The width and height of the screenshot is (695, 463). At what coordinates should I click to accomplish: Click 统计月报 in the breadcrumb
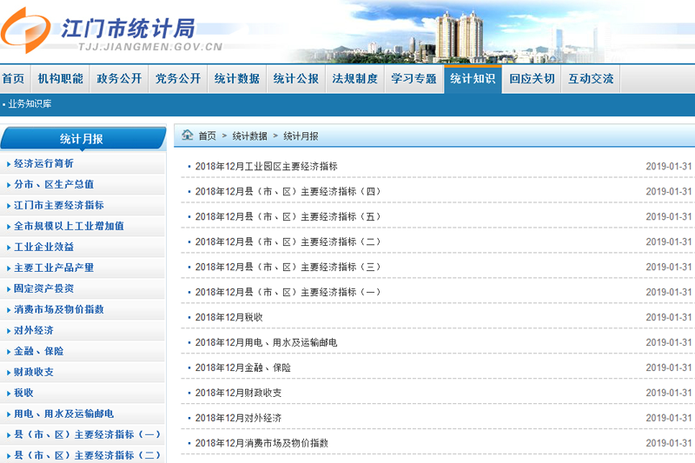tap(301, 136)
